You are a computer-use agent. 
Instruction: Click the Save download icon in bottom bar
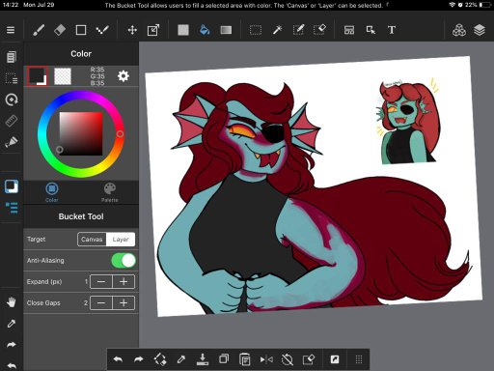[203, 359]
